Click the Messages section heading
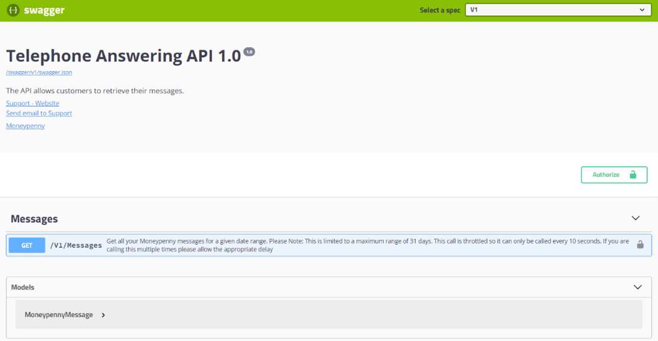 [35, 219]
